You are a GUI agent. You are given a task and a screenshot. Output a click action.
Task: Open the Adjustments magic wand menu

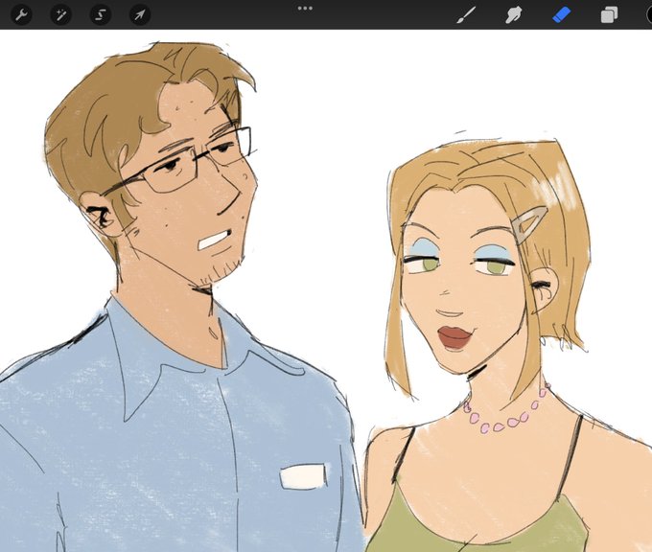pos(60,15)
